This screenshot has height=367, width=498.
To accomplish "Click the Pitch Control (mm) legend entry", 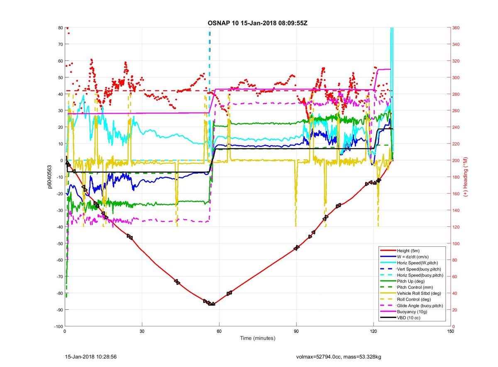I will pyautogui.click(x=411, y=287).
